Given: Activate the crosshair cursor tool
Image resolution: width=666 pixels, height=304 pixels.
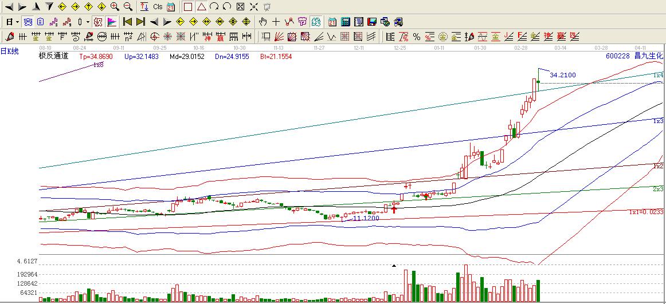Looking at the screenshot, I should tap(276, 22).
